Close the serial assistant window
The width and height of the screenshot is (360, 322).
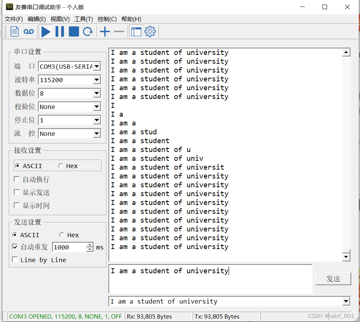coord(347,7)
